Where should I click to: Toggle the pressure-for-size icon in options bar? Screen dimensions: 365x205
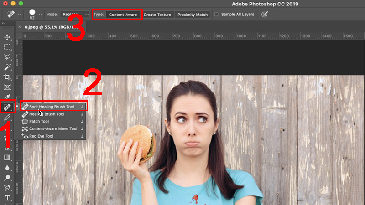tap(265, 15)
